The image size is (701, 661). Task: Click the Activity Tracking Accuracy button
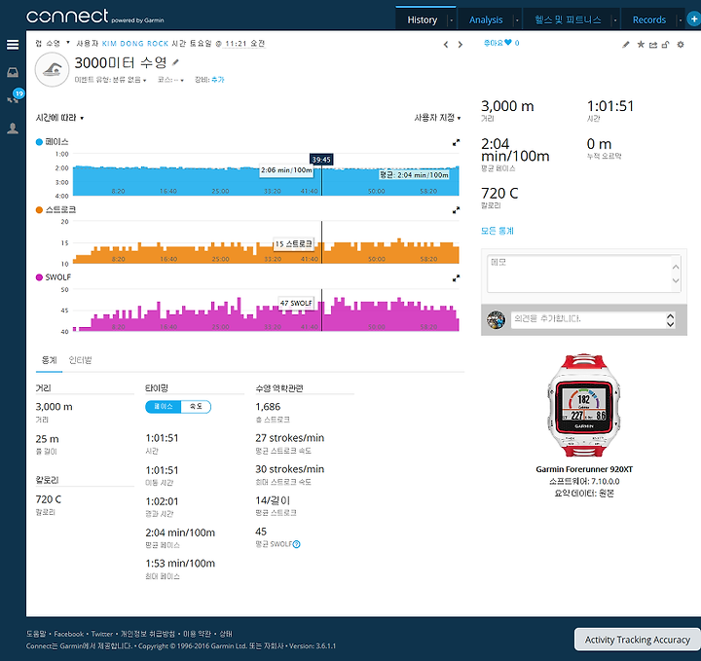point(638,640)
